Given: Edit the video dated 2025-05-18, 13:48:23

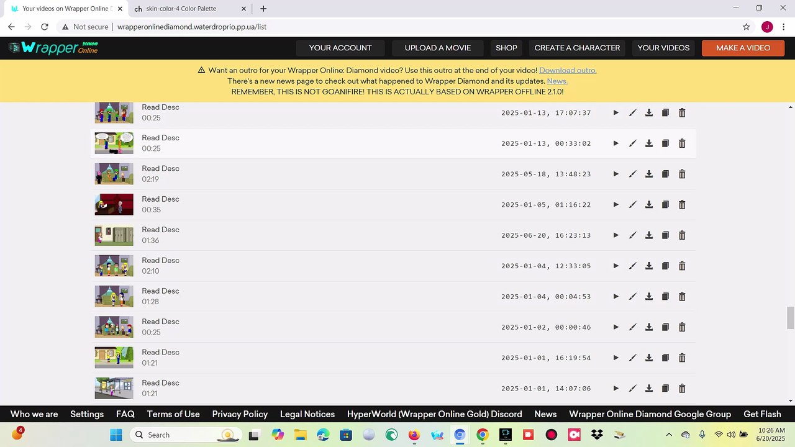Looking at the screenshot, I should (632, 174).
